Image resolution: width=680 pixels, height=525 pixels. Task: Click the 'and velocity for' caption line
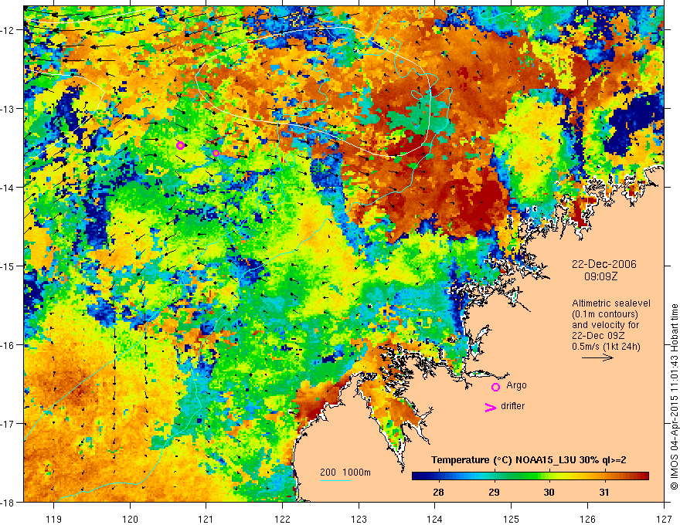(605, 325)
